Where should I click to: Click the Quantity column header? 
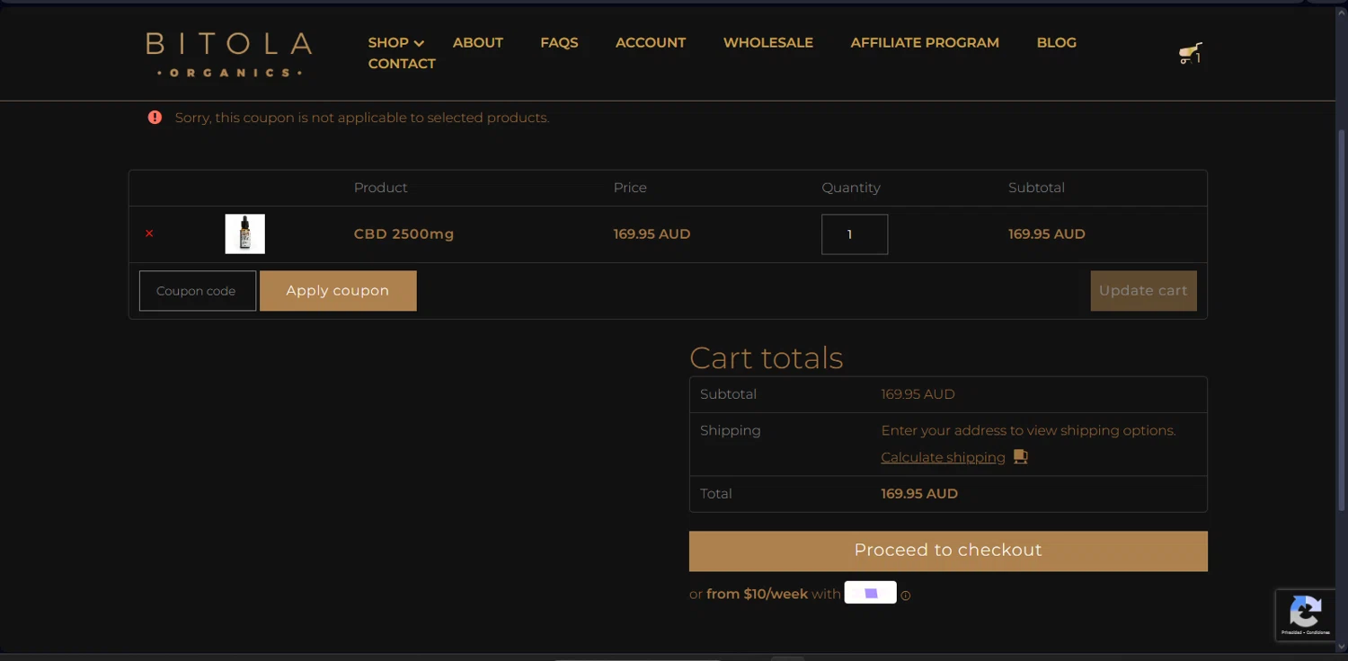pos(850,188)
